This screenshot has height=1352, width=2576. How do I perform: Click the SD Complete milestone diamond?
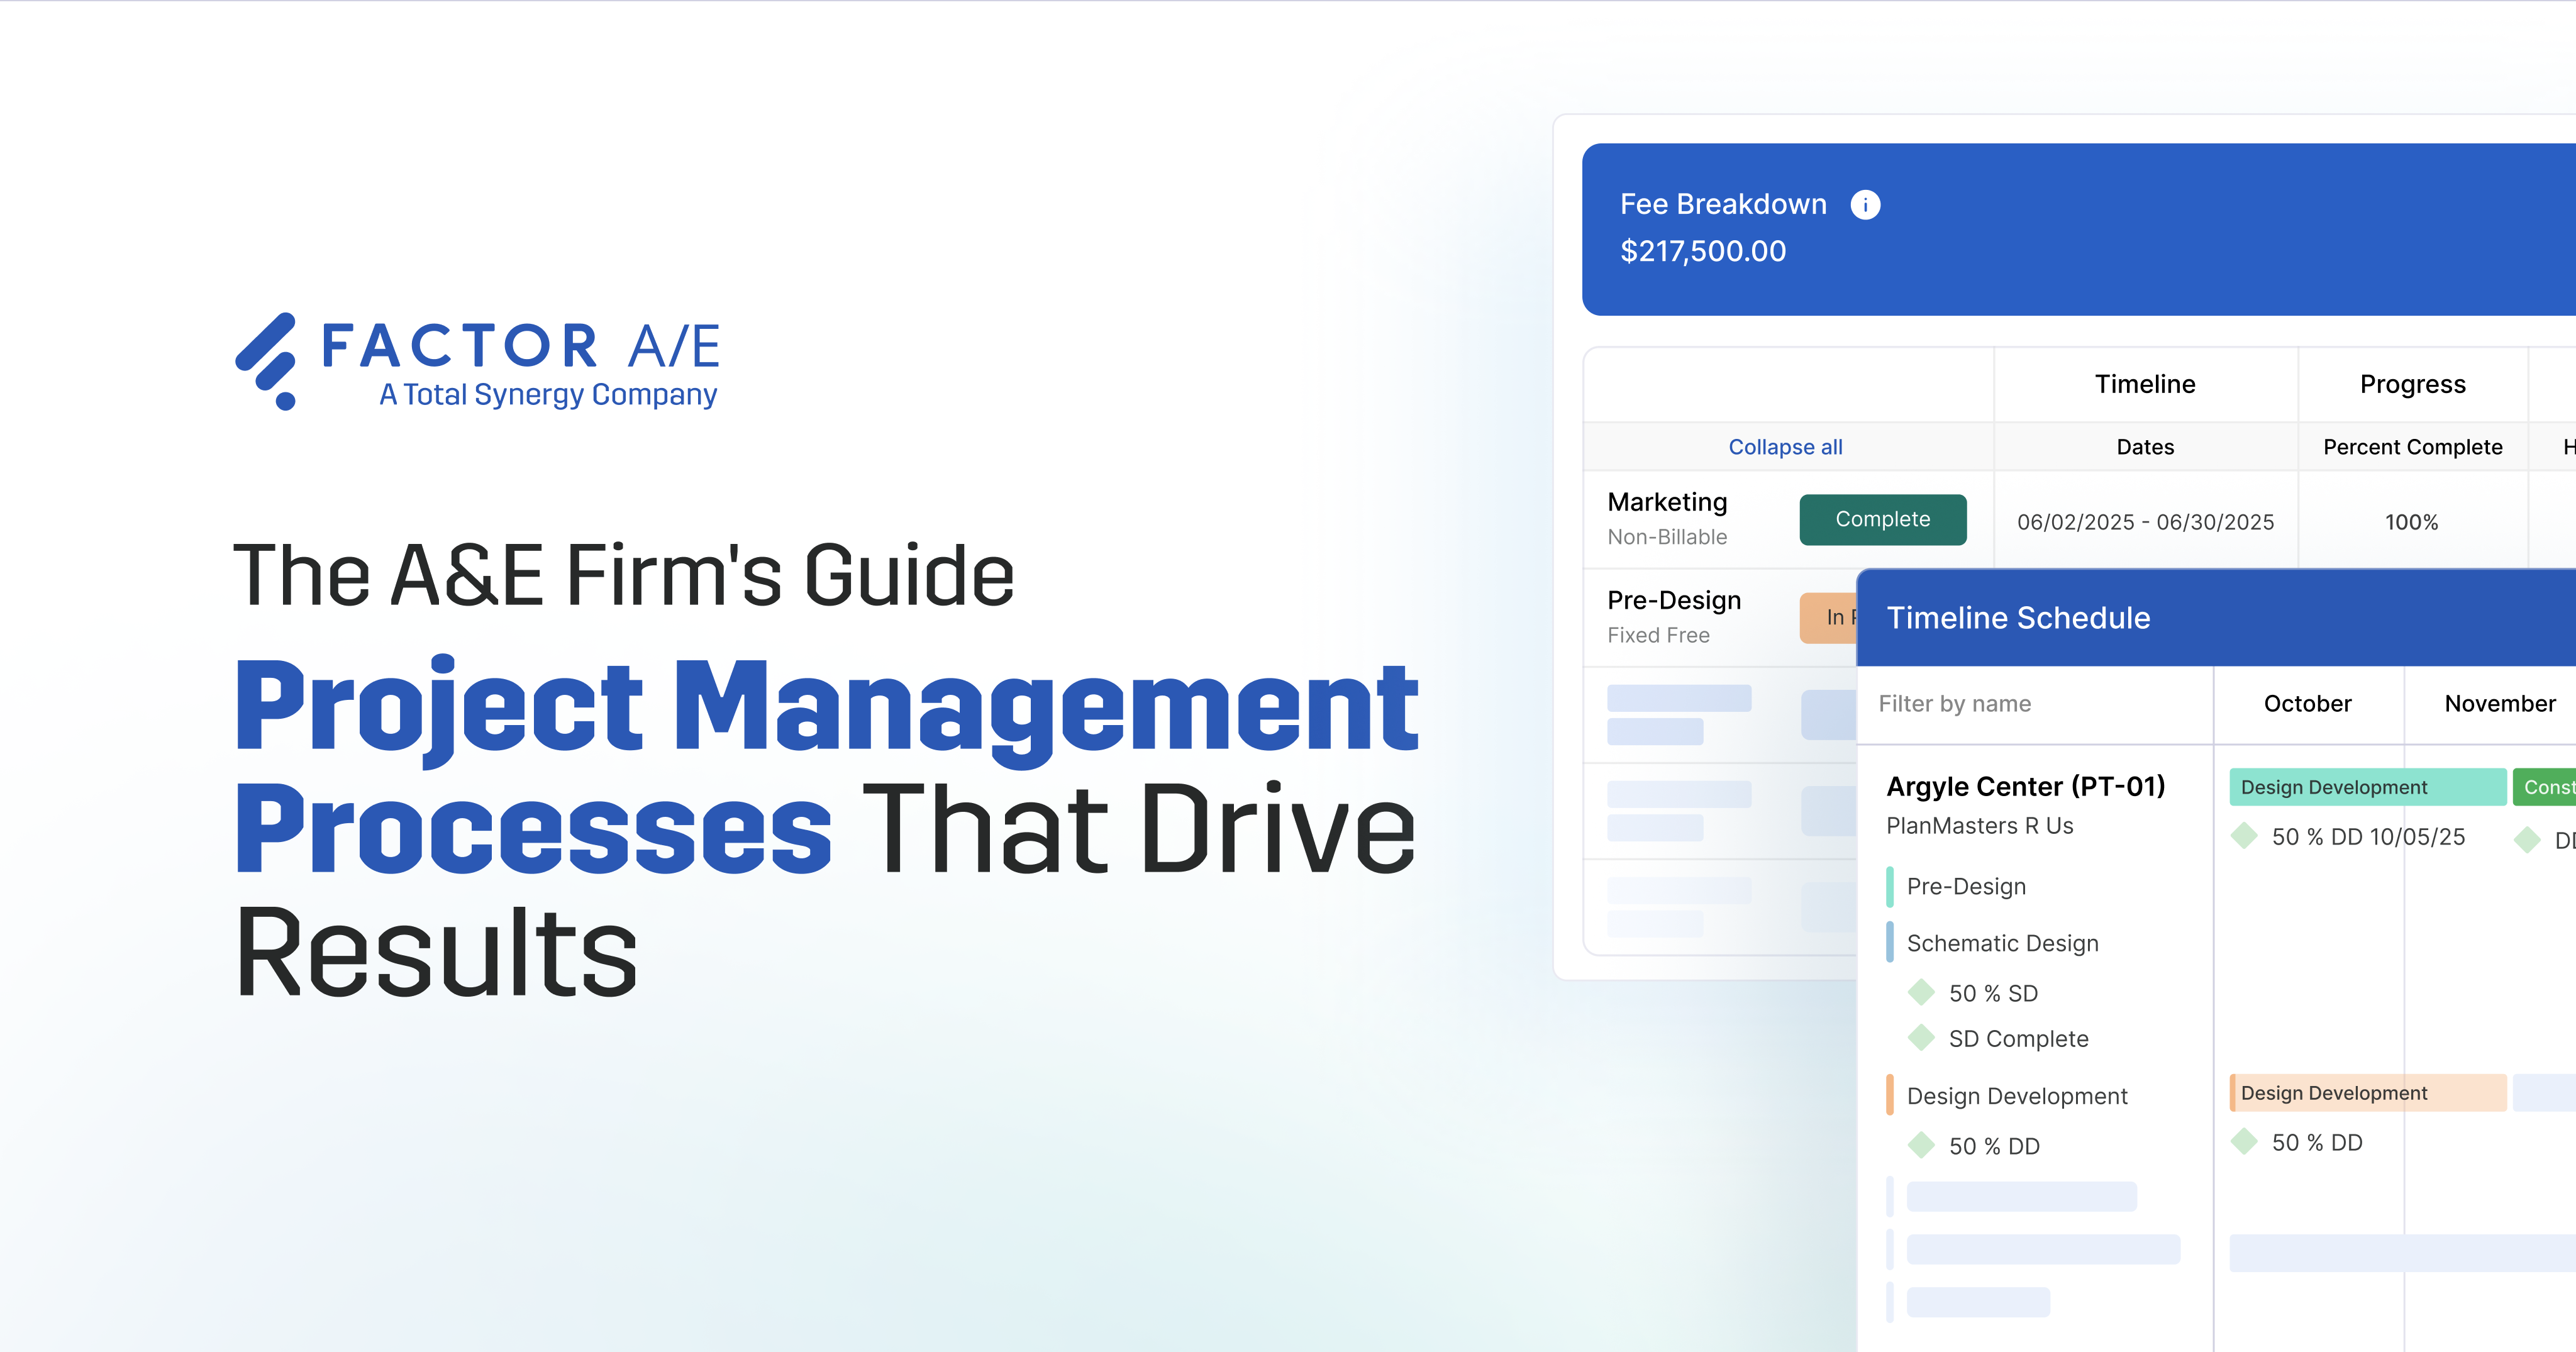[1921, 1038]
